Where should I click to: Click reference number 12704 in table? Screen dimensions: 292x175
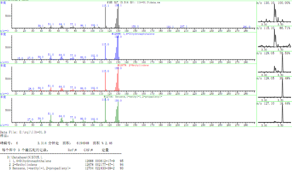coord(89,168)
